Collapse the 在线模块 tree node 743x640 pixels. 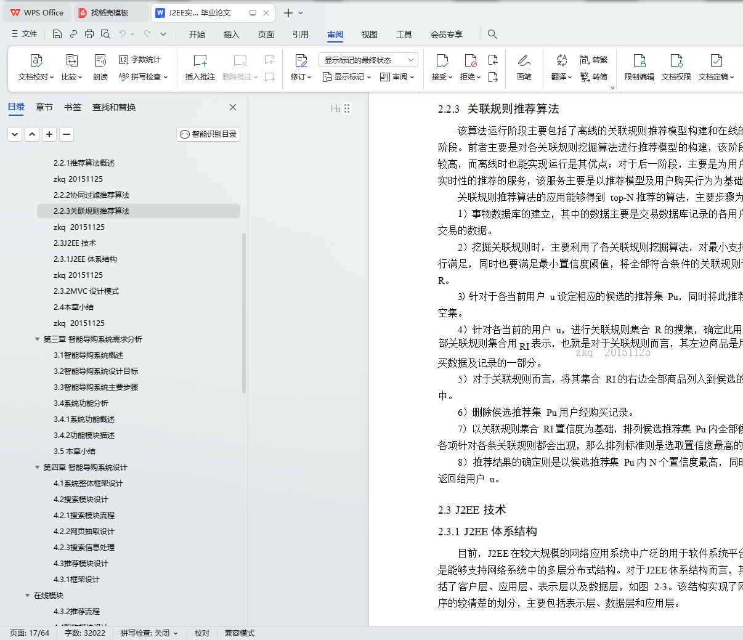tap(27, 596)
